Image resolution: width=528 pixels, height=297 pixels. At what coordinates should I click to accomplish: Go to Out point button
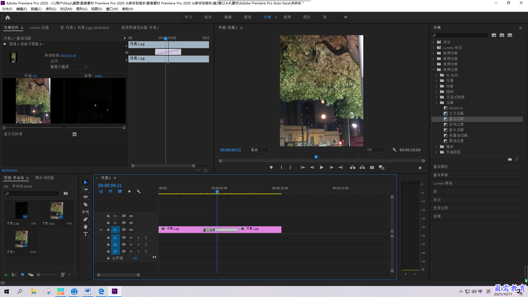[x=341, y=167]
